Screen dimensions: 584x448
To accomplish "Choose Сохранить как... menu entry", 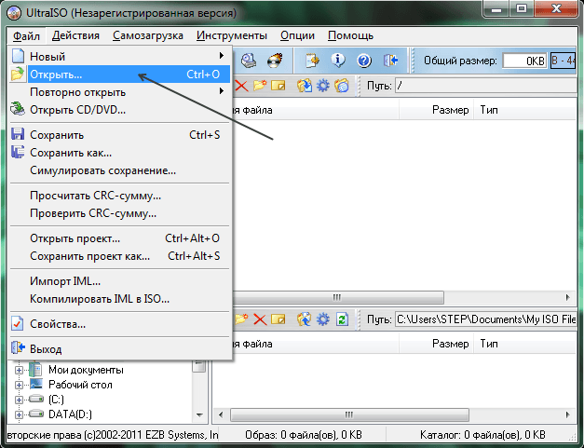I will pyautogui.click(x=119, y=153).
